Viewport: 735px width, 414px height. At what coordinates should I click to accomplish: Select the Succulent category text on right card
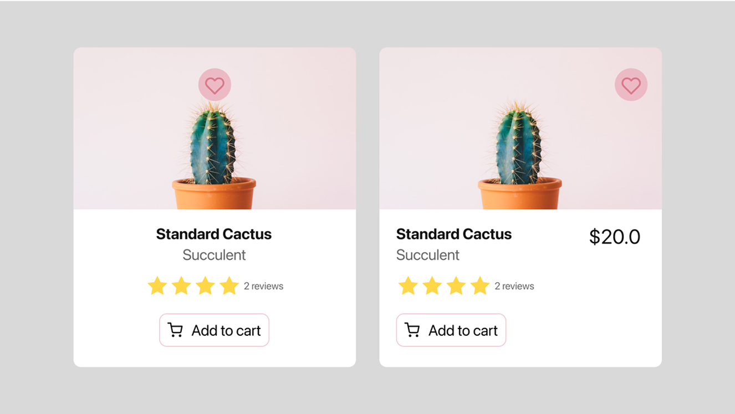click(427, 255)
